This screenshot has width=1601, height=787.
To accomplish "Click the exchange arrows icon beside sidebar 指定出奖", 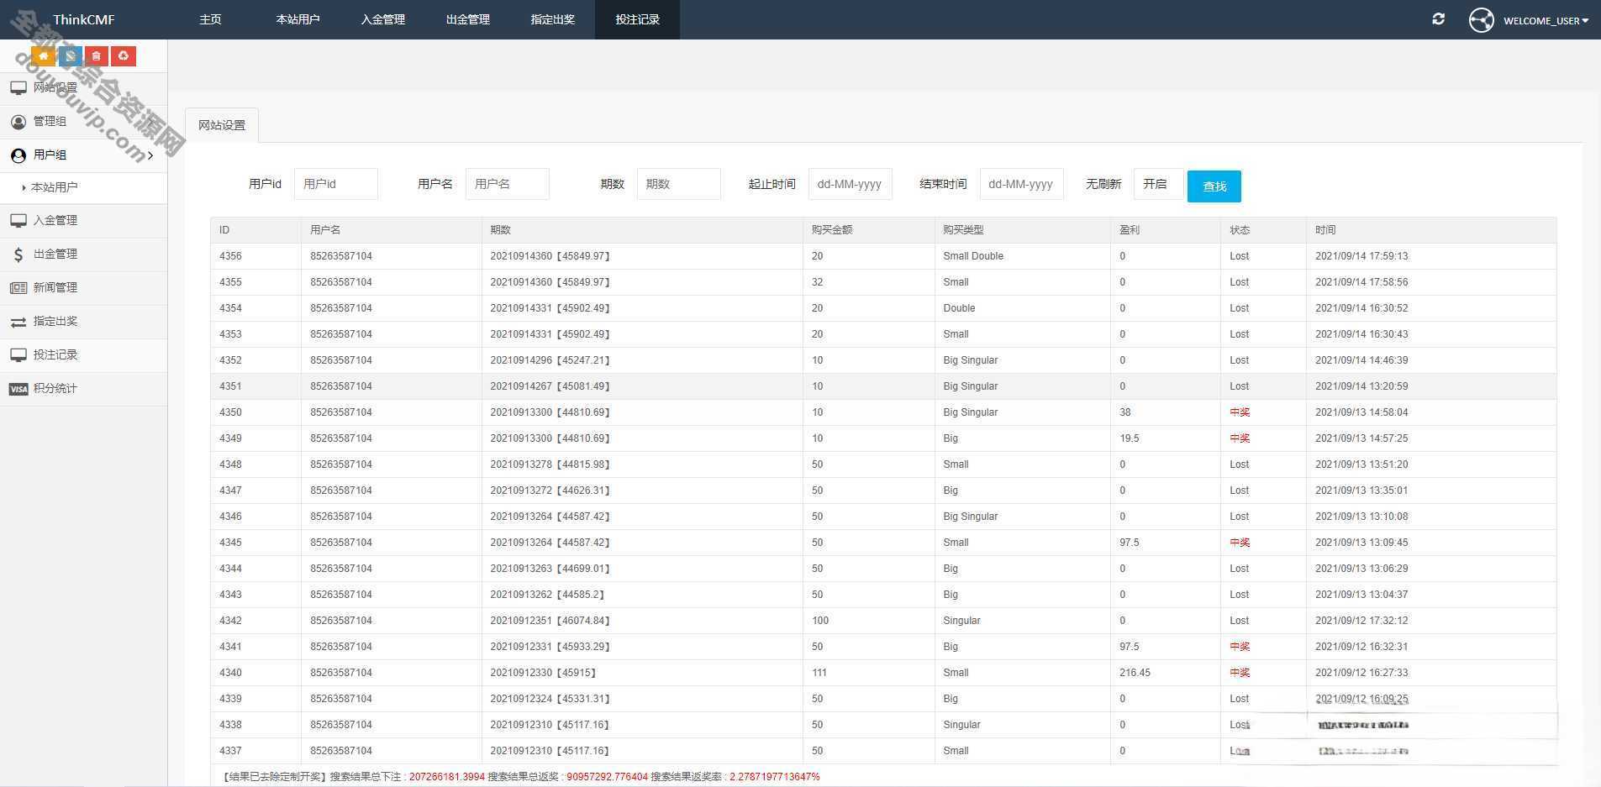I will click(x=18, y=322).
